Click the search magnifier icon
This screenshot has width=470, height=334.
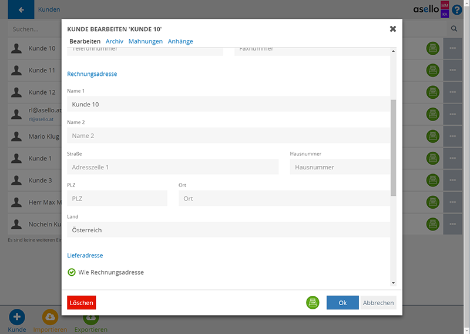[454, 28]
